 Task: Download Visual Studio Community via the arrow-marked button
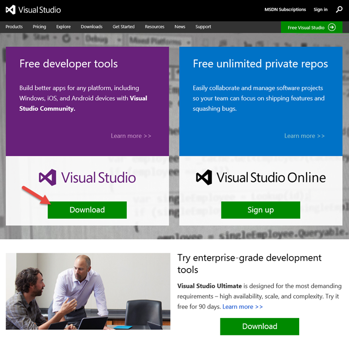pos(87,210)
